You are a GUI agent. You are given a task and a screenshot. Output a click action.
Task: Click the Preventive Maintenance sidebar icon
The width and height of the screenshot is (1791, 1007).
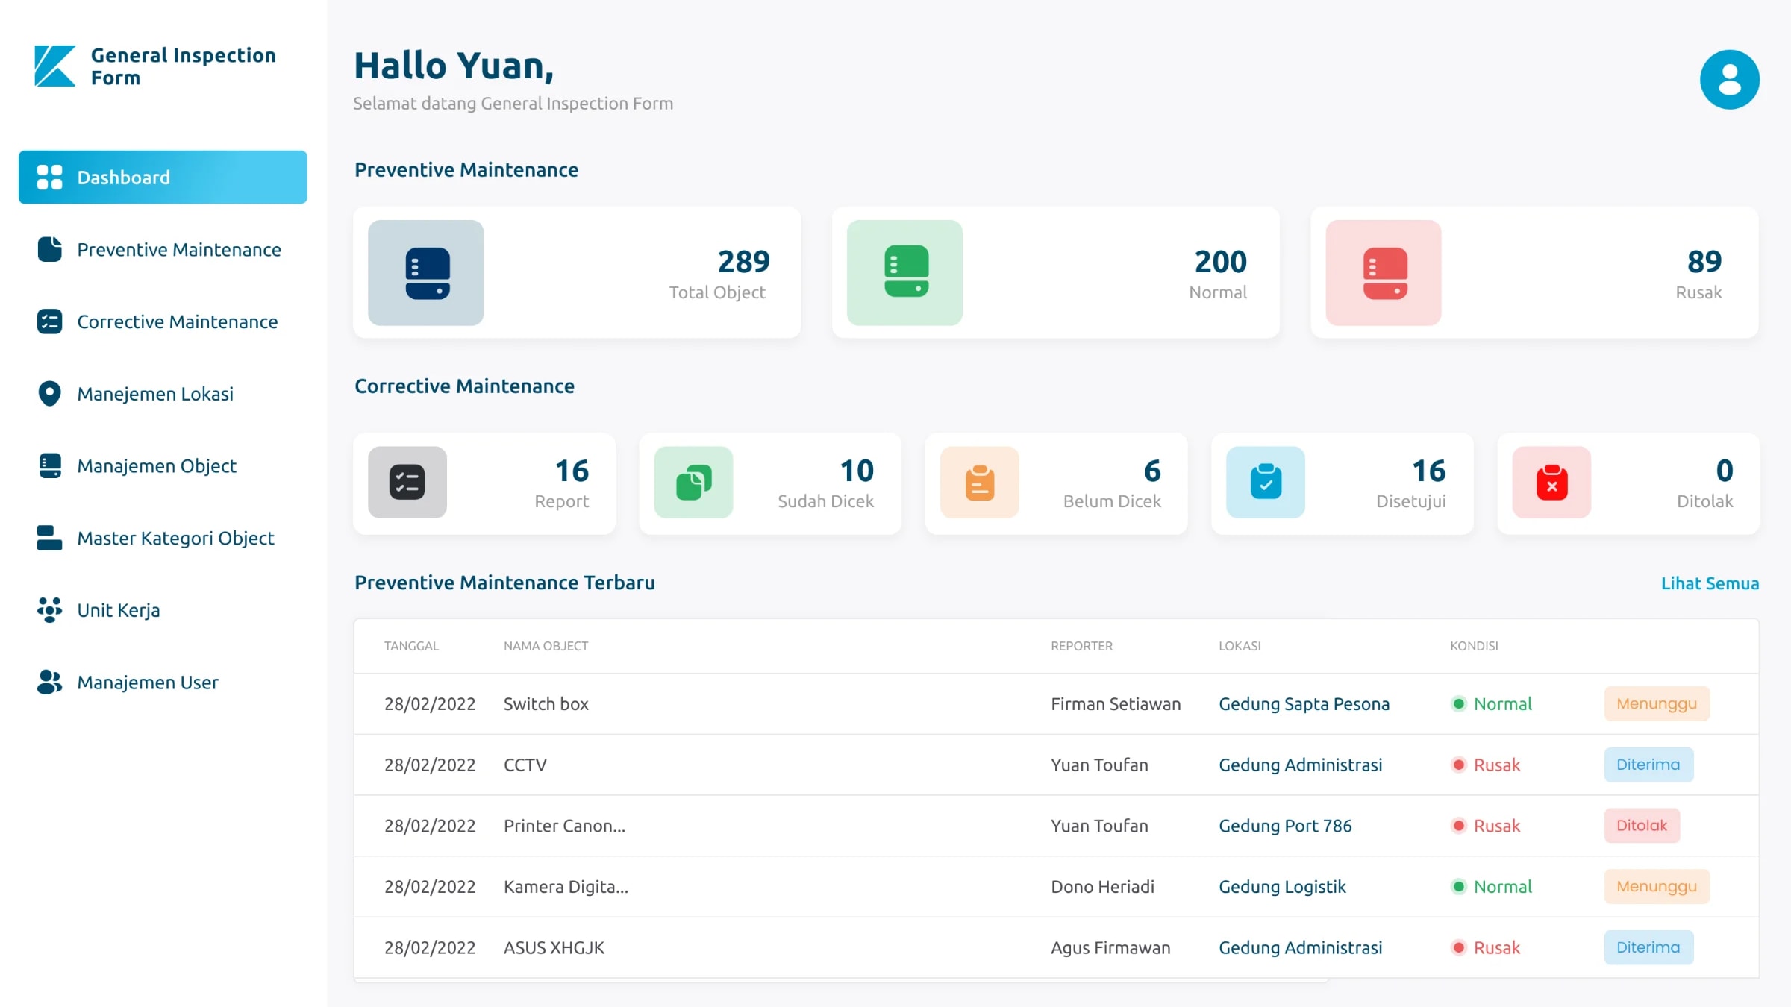50,249
